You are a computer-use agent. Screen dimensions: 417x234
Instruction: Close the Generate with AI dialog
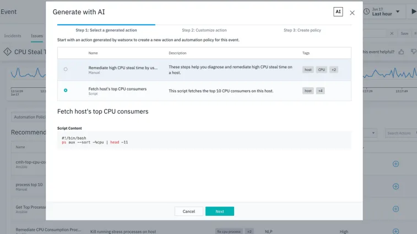tap(352, 13)
